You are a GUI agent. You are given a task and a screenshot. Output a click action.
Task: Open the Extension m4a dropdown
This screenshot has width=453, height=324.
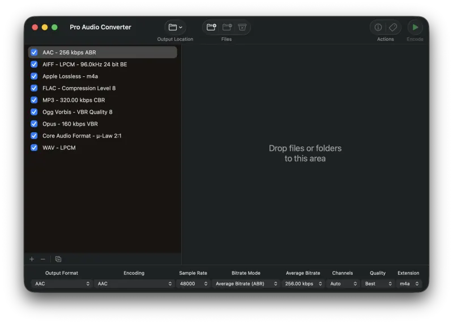coord(408,284)
